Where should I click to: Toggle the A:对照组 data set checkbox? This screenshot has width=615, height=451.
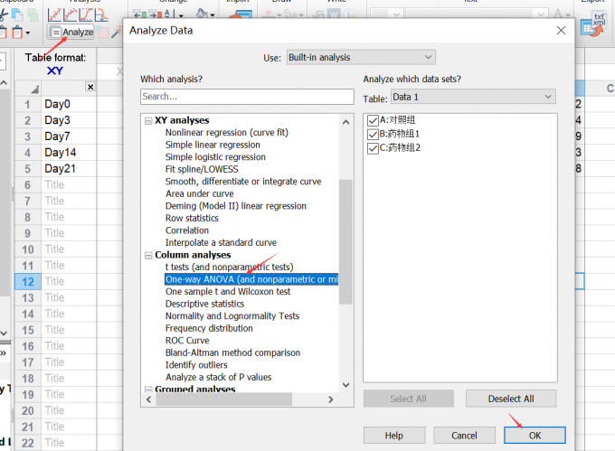click(x=373, y=120)
